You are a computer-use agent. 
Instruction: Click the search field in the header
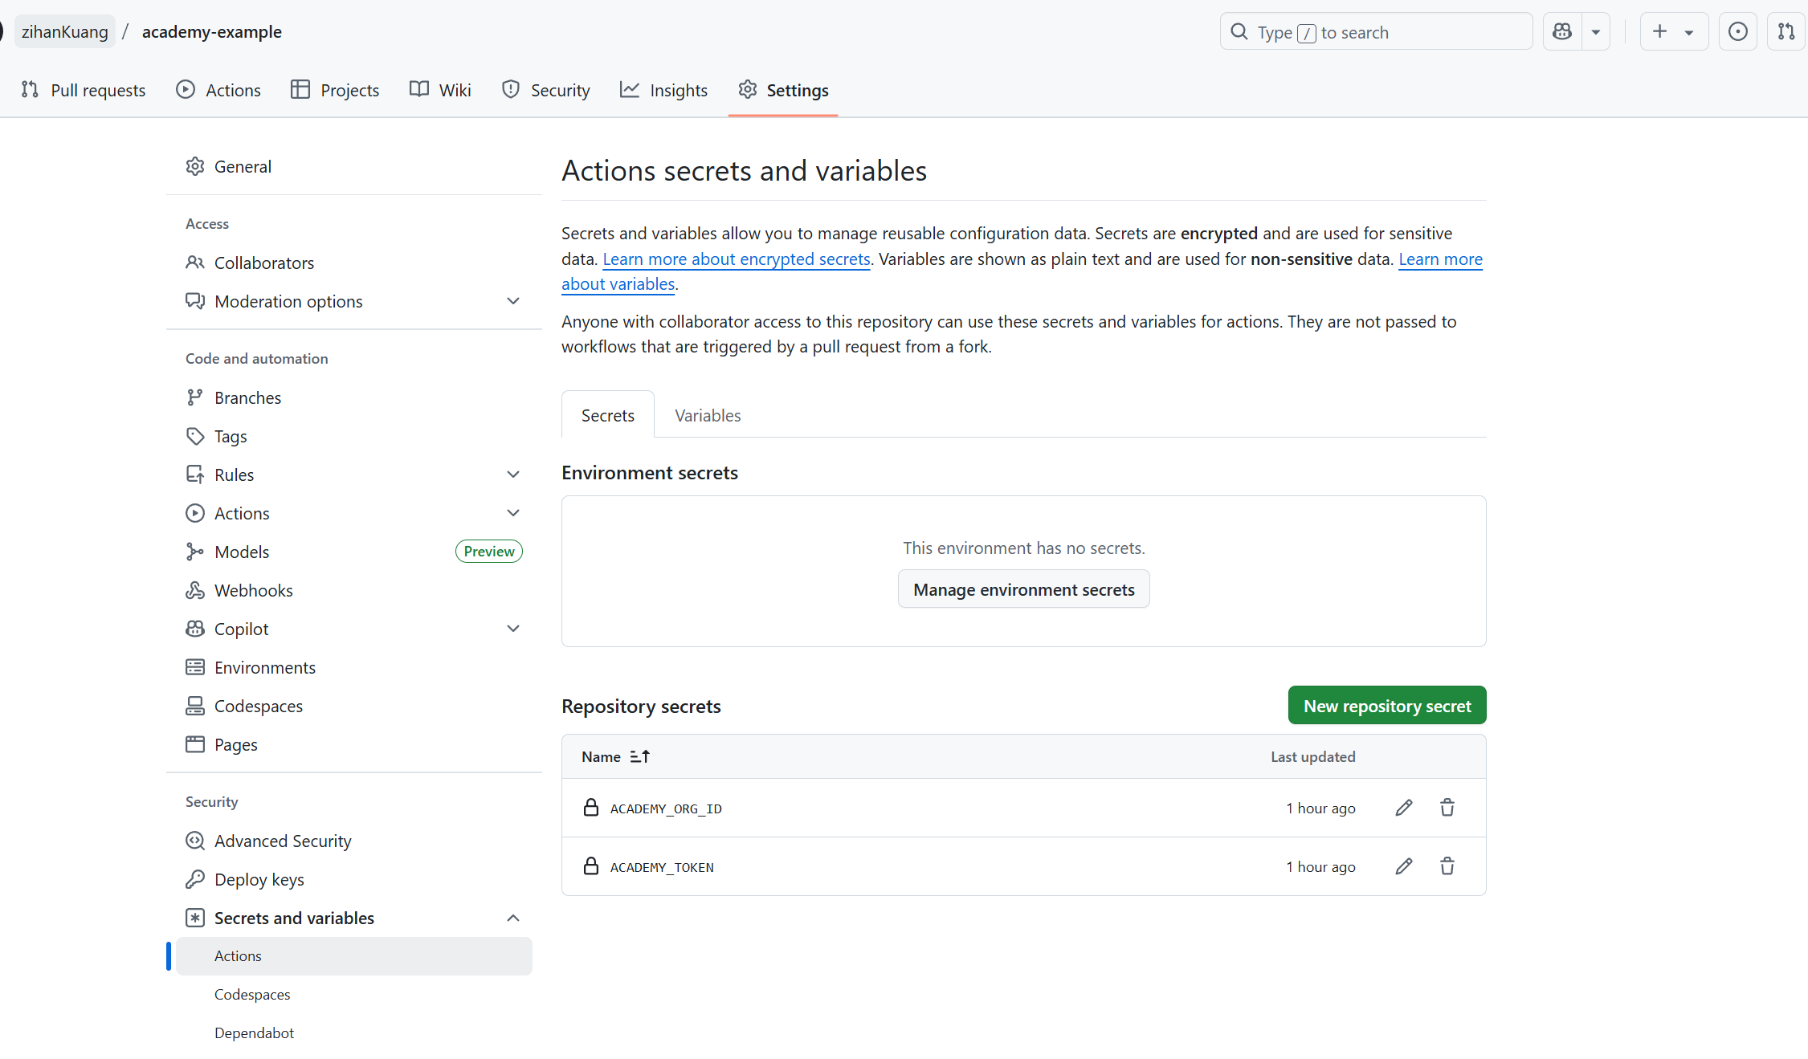pos(1375,31)
